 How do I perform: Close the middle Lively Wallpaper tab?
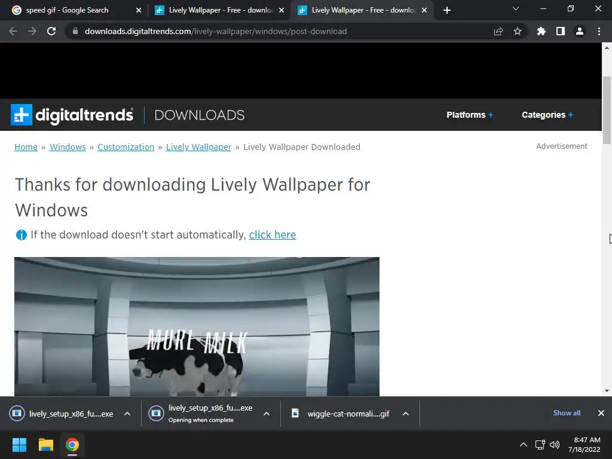281,10
